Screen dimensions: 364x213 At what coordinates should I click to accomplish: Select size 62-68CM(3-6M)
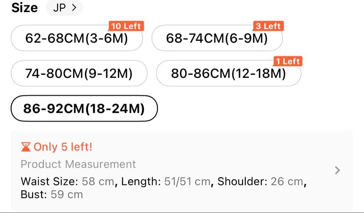coord(77,38)
